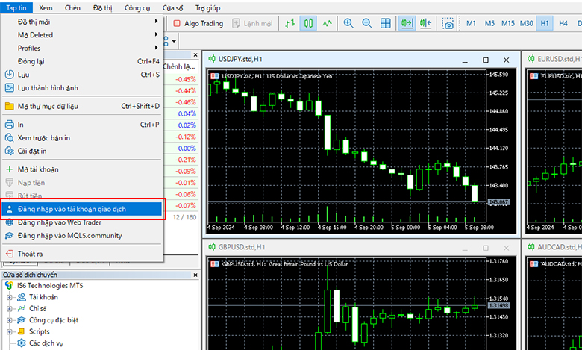This screenshot has height=350, width=582.
Task: Click the zoom out magnifier icon
Action: point(366,23)
